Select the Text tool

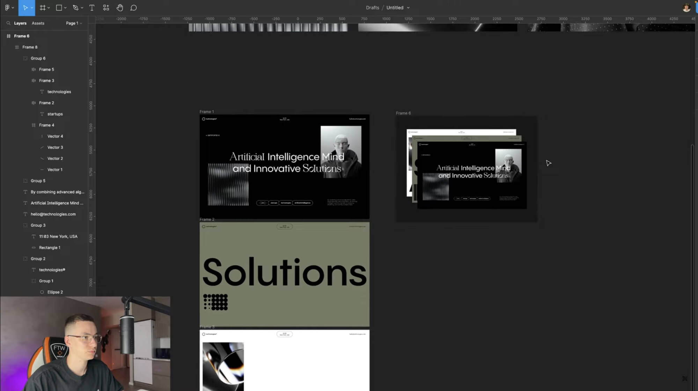pos(92,8)
